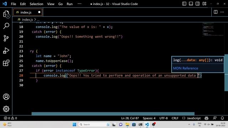Open the Run and Debug view

[6, 50]
